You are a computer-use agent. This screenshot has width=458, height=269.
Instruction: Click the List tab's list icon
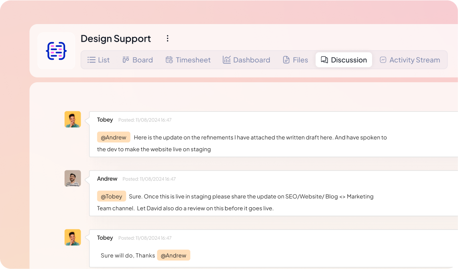[x=92, y=60]
